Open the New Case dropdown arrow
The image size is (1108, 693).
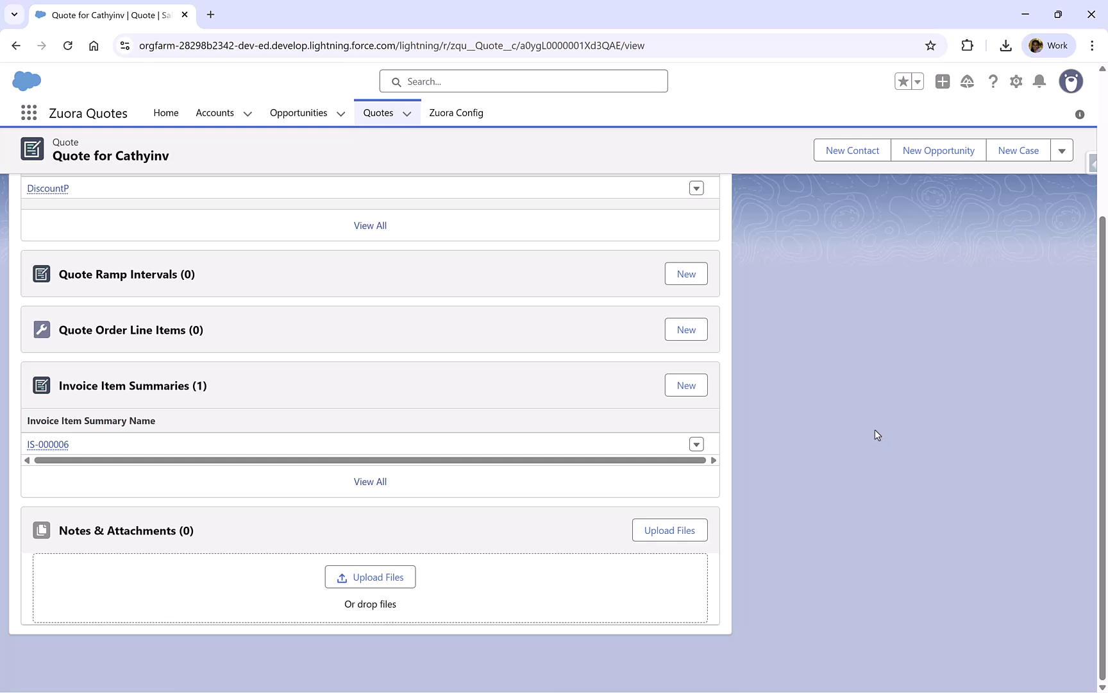1062,150
